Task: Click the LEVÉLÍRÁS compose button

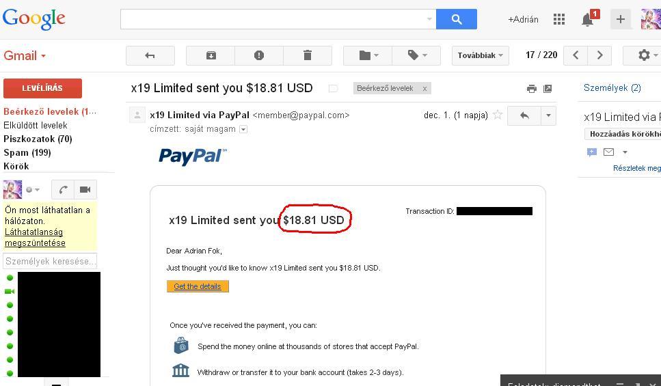Action: 42,88
